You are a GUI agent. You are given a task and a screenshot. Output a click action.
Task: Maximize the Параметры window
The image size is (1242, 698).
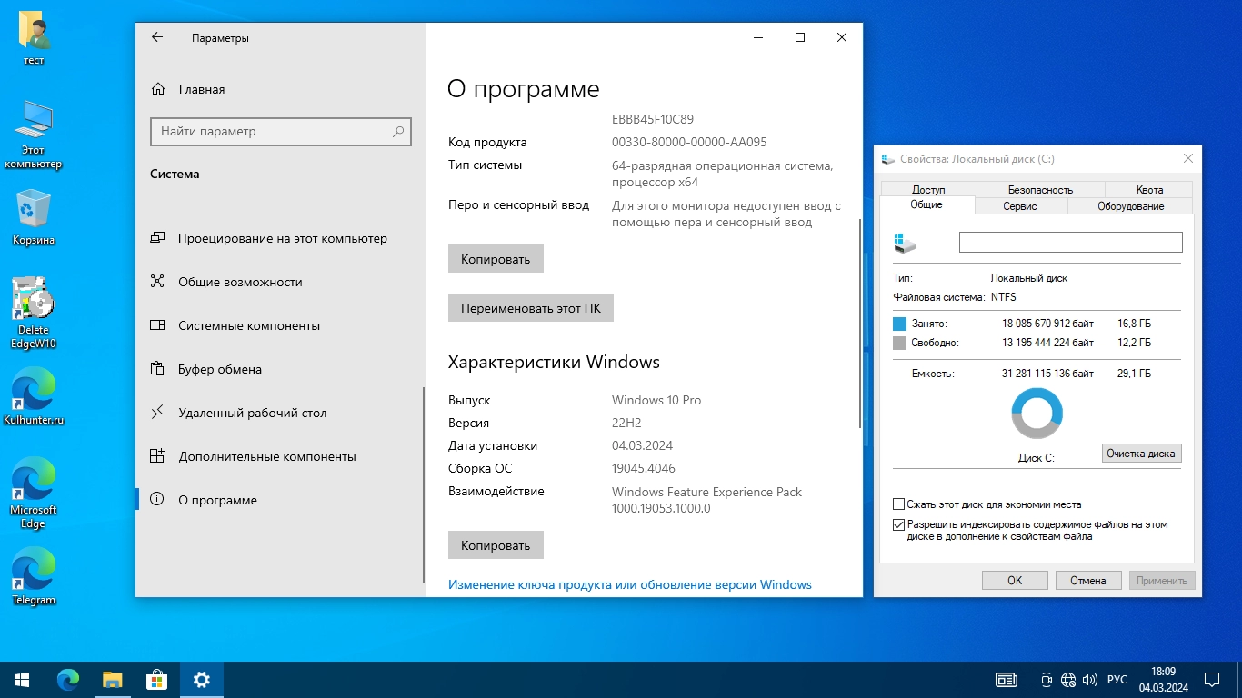[x=800, y=37]
